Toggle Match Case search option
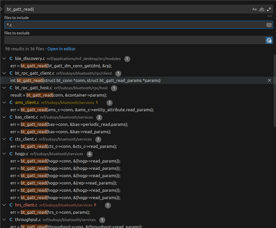The width and height of the screenshot is (276, 228). [x=255, y=9]
